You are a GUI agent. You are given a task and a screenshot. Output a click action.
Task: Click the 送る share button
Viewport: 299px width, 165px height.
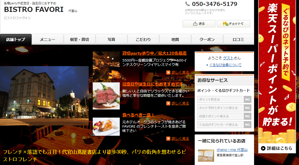[199, 24]
